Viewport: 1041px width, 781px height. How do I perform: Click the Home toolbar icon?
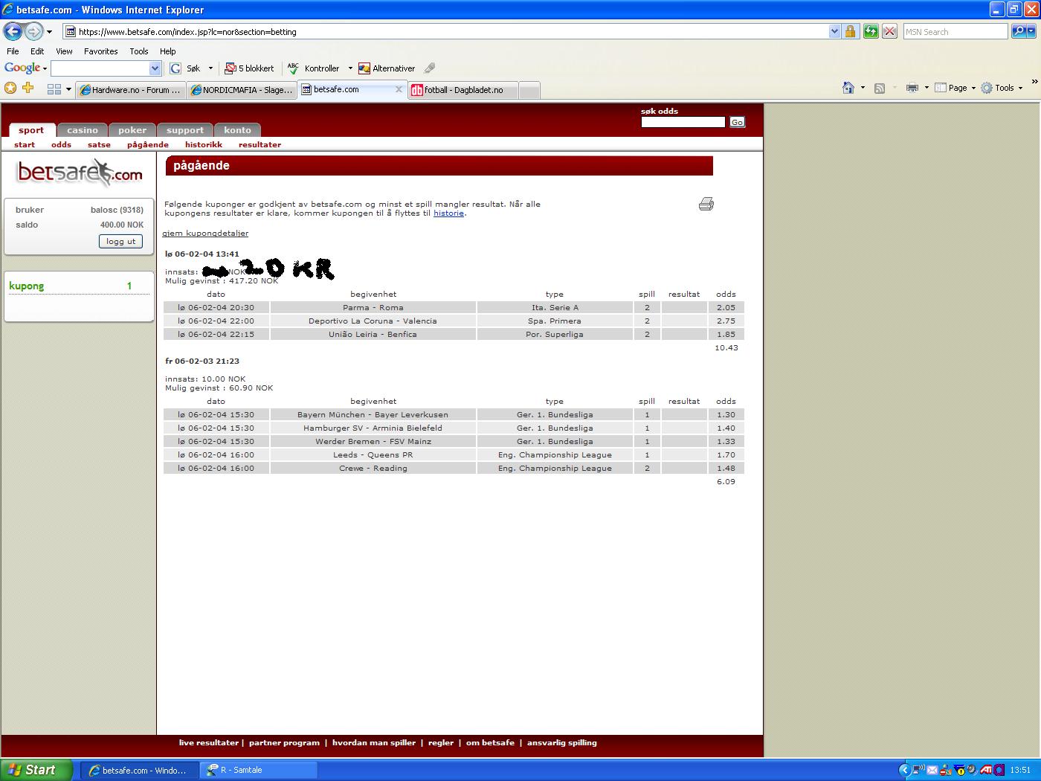point(848,88)
